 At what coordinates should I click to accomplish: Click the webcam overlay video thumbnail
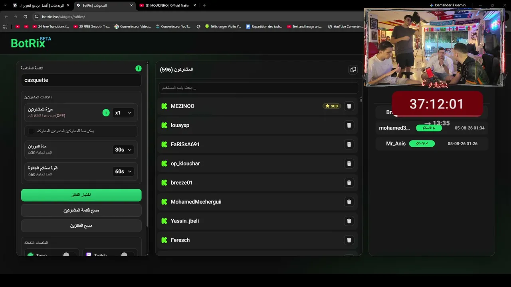[434, 47]
